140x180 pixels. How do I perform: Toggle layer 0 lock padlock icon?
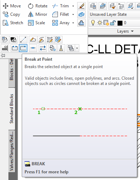(113, 23)
